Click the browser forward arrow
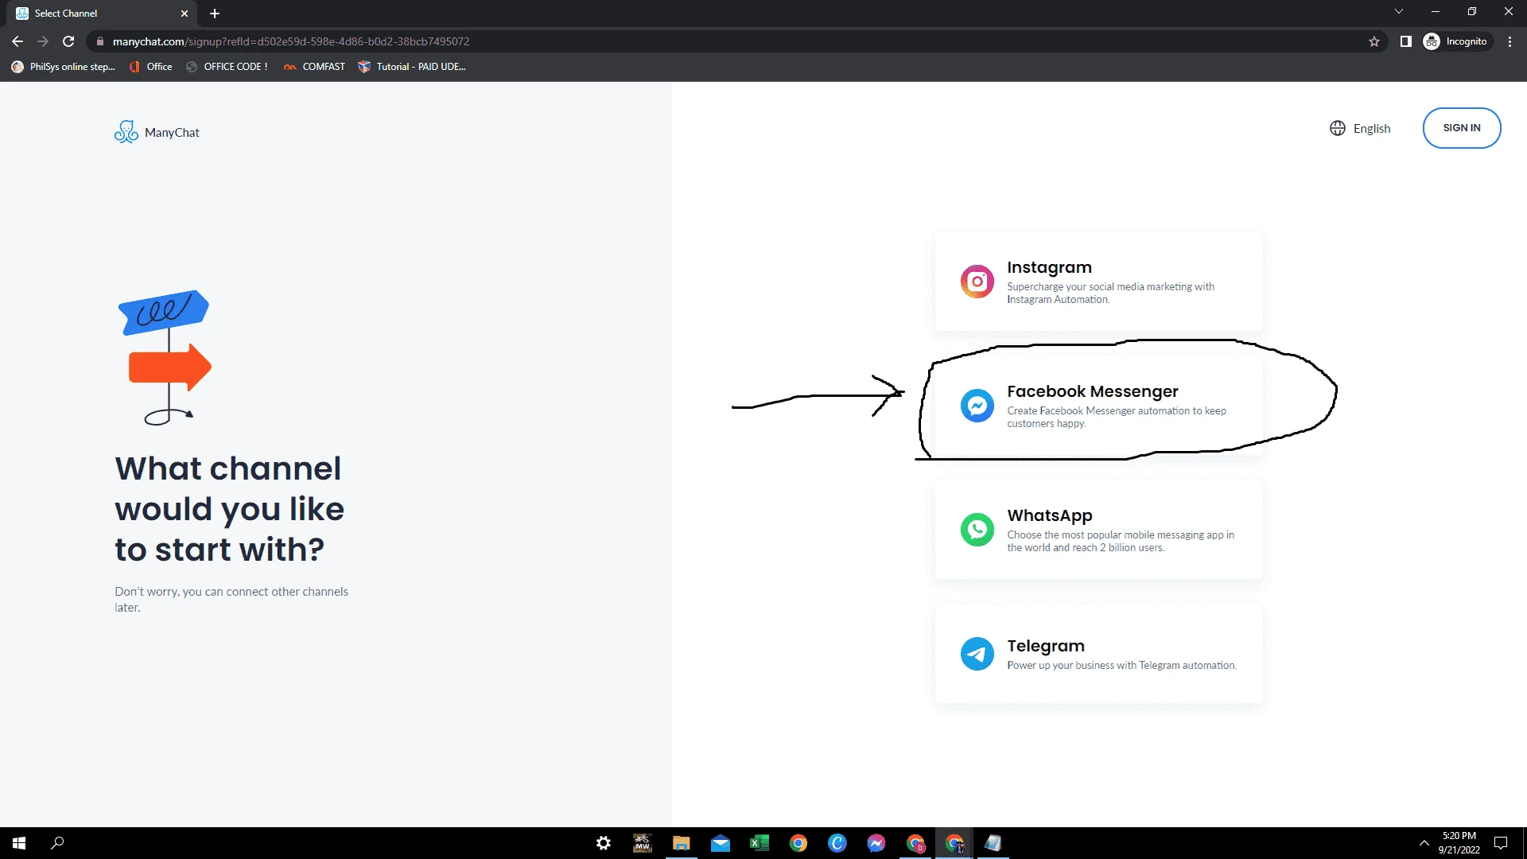 click(x=43, y=41)
